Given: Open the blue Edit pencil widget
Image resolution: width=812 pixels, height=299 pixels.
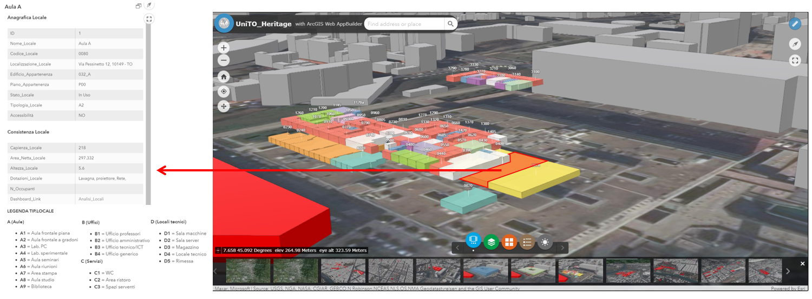Looking at the screenshot, I should pos(795,24).
